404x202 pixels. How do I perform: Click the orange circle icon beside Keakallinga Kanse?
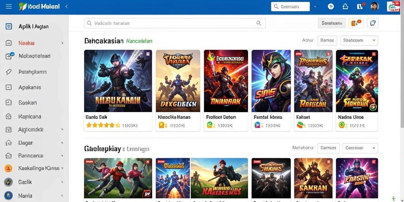[9, 168]
